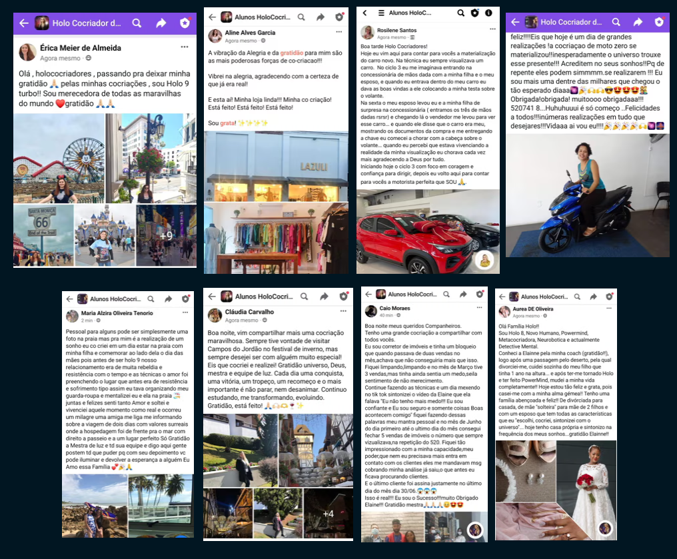Open three-dot options on Cláudia Carvalho's post
Image resolution: width=677 pixels, height=559 pixels.
[344, 310]
